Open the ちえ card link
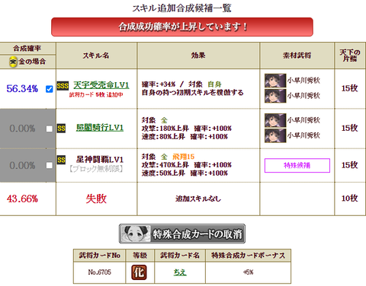The image size is (366, 286). pos(180,272)
